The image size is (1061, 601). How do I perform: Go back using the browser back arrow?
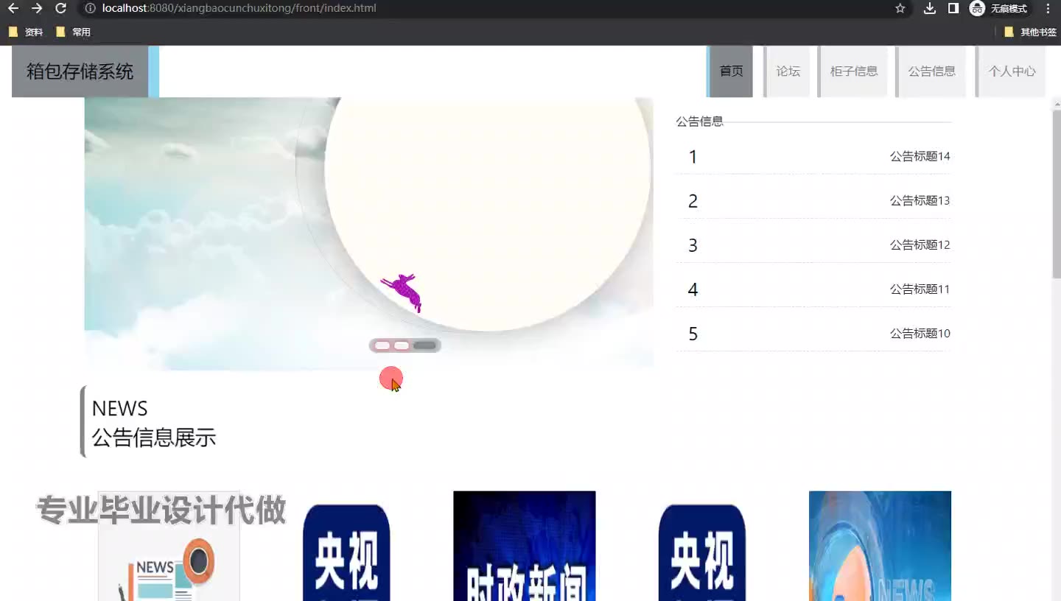[x=13, y=8]
